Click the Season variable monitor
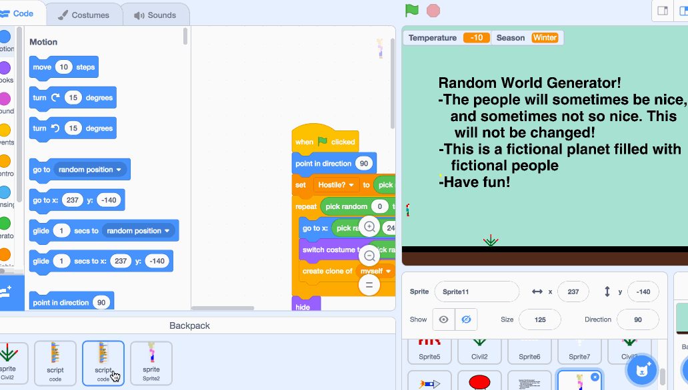Viewport: 688px width, 390px height. pos(527,38)
